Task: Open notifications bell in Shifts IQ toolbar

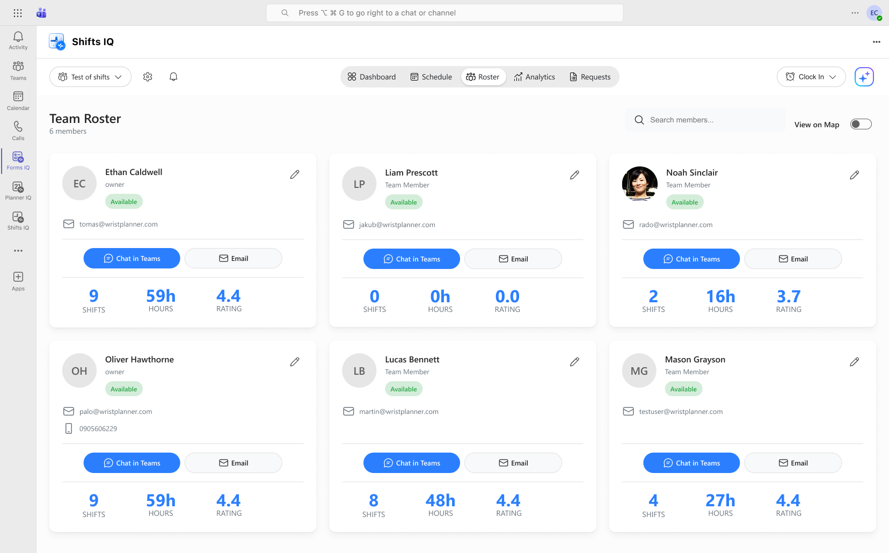Action: 173,77
